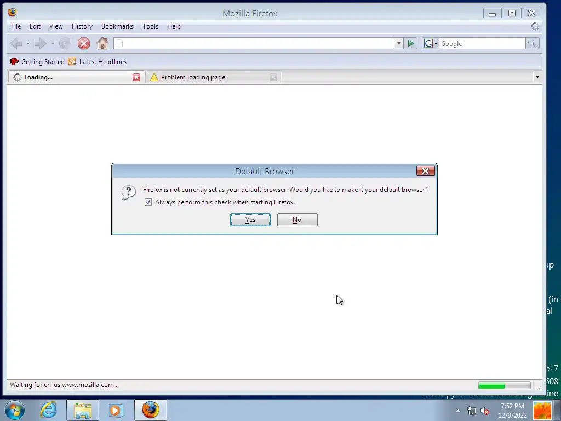Viewport: 561px width, 421px height.
Task: Maximize the Firefox window
Action: pyautogui.click(x=512, y=14)
